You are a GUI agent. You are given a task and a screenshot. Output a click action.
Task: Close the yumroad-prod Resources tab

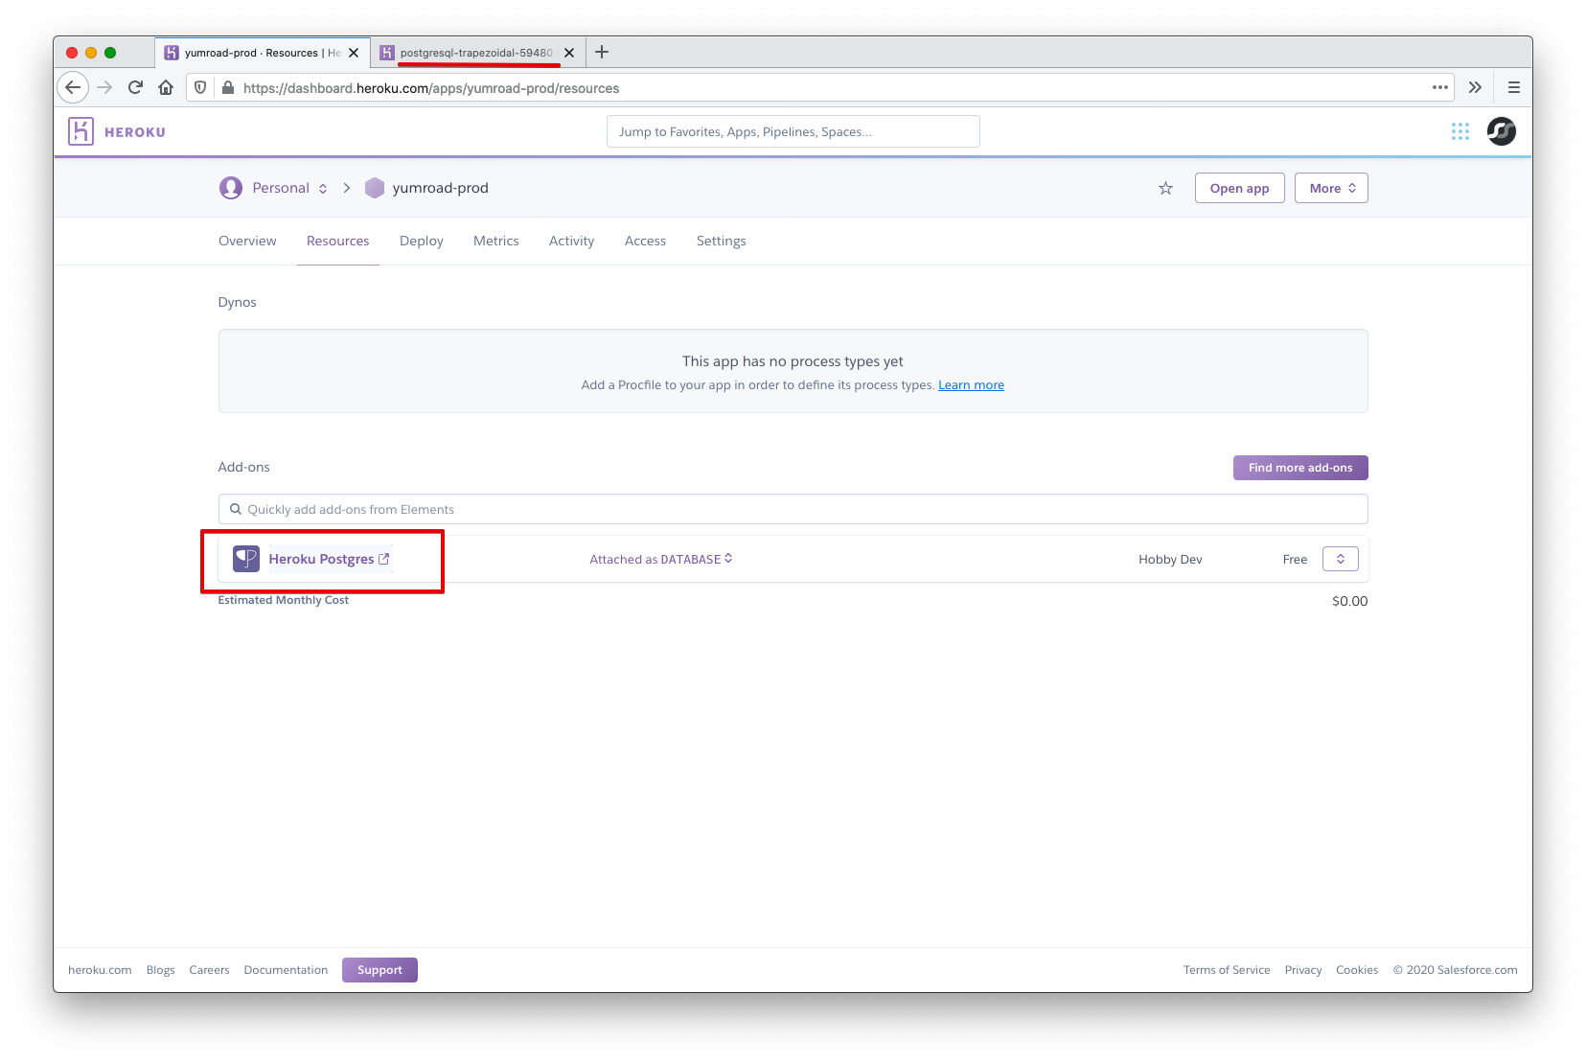click(x=354, y=53)
